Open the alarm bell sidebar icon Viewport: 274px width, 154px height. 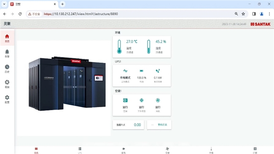(x=7, y=54)
